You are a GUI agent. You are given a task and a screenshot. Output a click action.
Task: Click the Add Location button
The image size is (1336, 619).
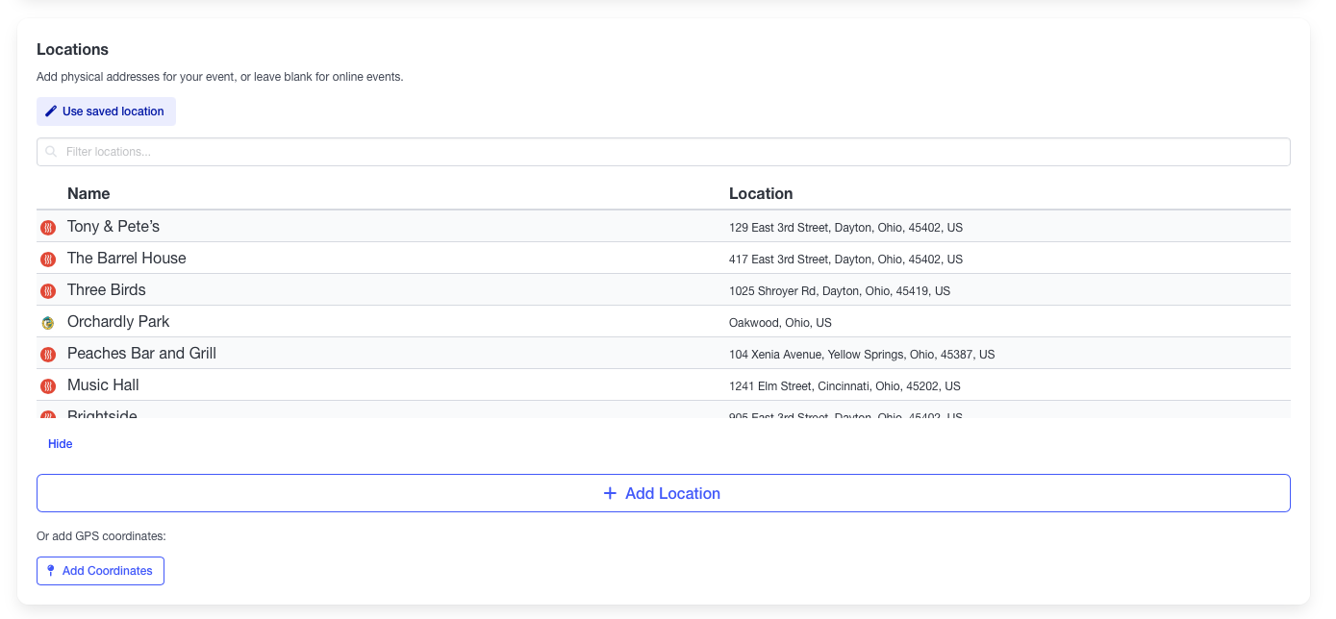pos(663,493)
